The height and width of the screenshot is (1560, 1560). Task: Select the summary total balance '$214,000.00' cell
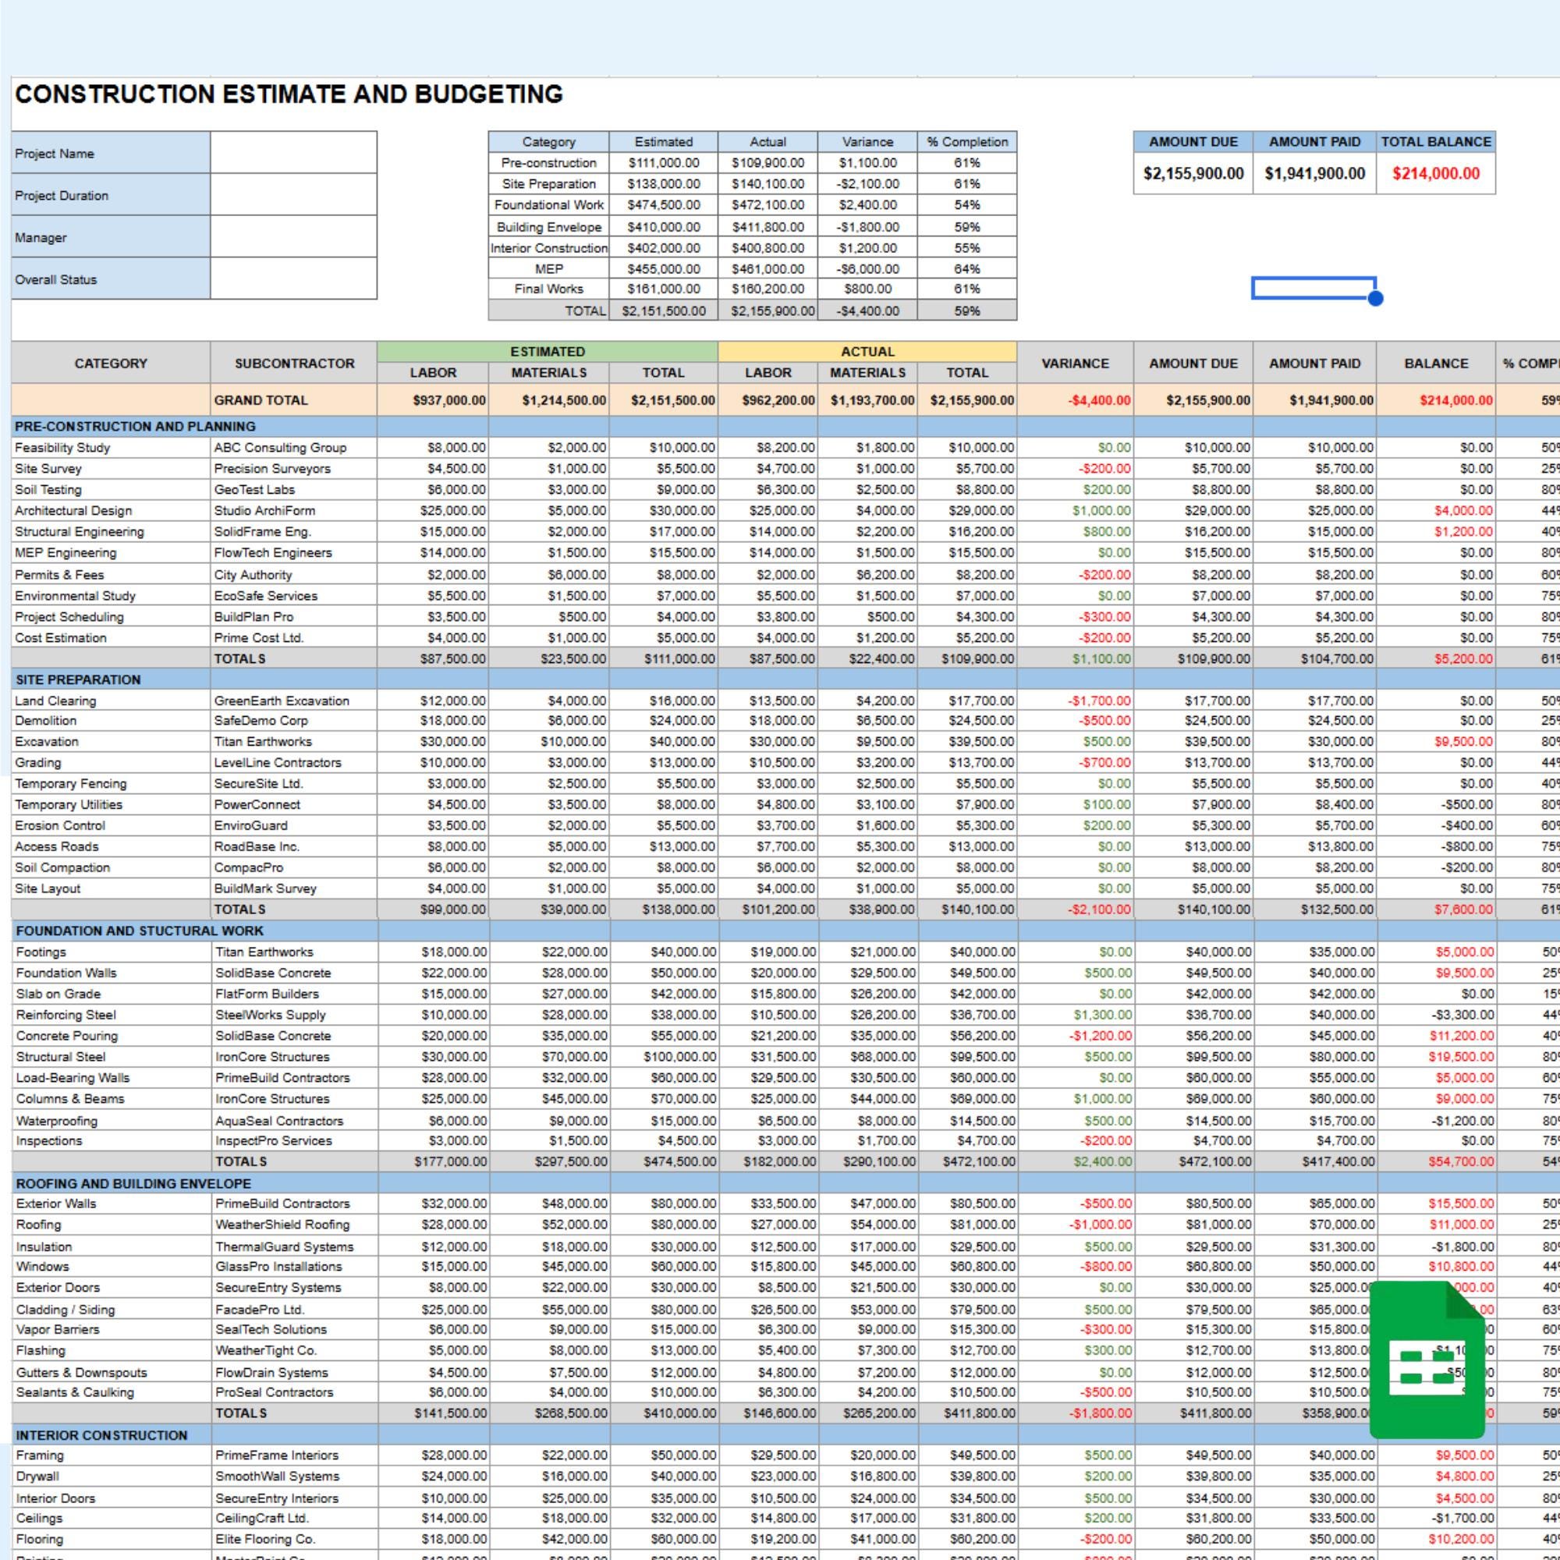(1436, 174)
